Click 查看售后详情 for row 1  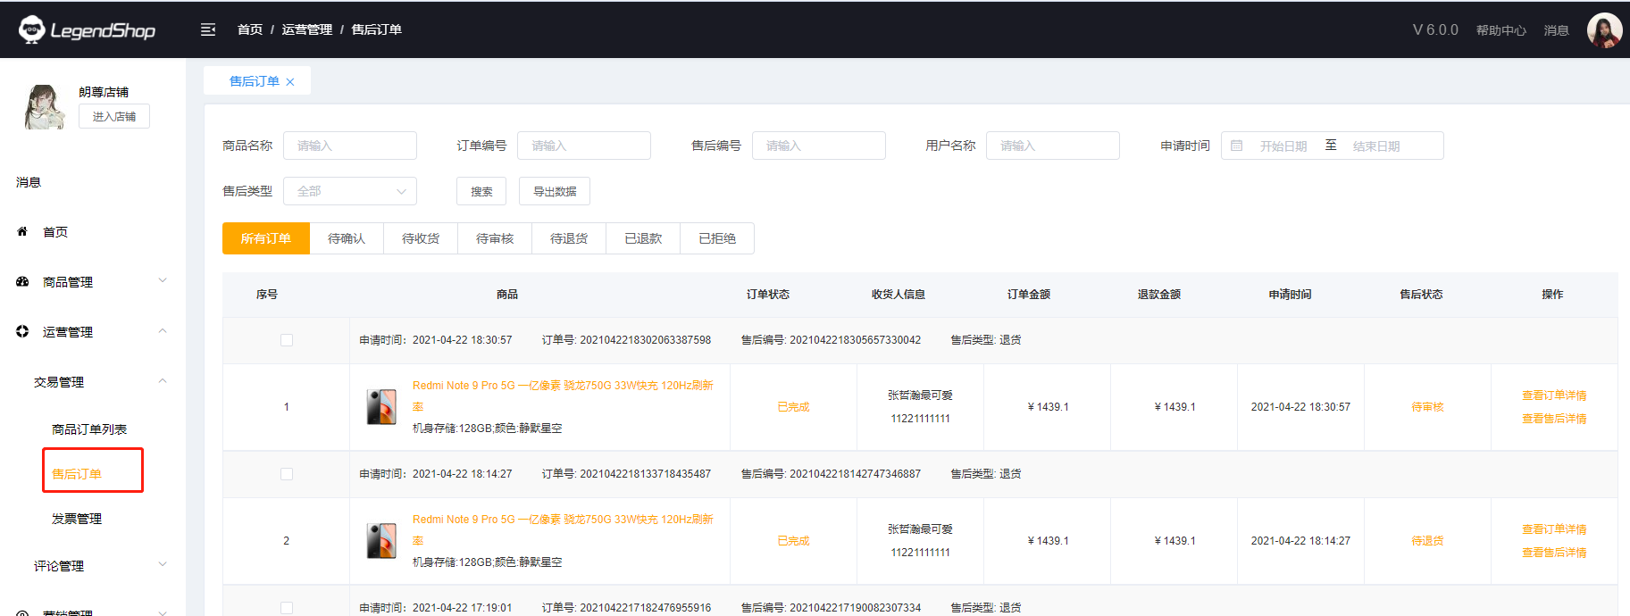click(1554, 419)
